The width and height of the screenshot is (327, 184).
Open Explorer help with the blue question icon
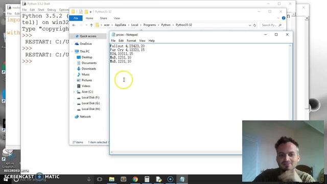(284, 18)
